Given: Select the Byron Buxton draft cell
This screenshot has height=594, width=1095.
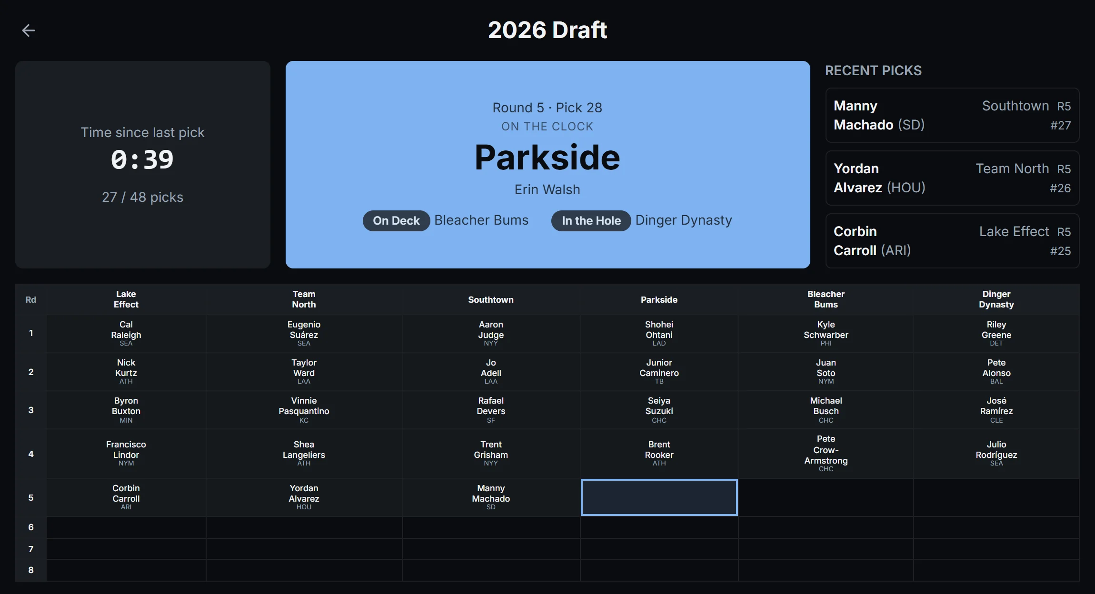Looking at the screenshot, I should pyautogui.click(x=126, y=410).
